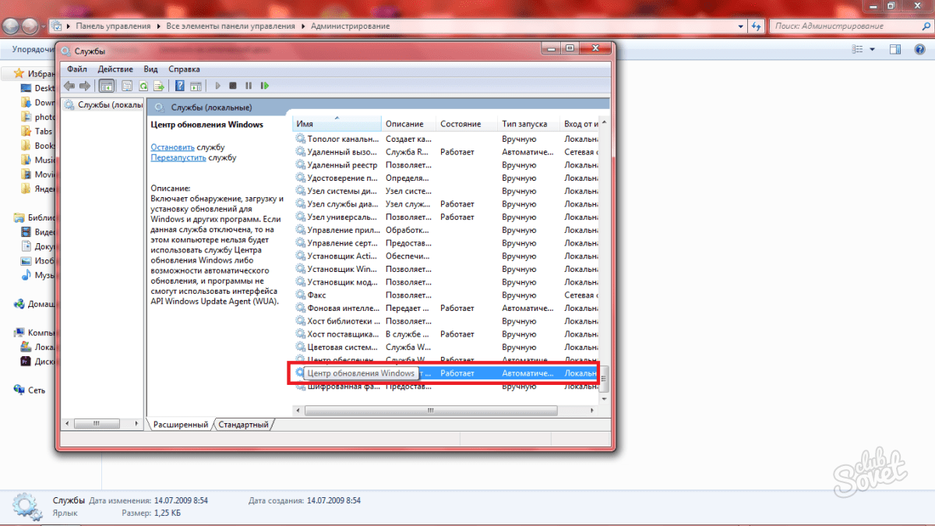The width and height of the screenshot is (935, 526).
Task: Sort services by Тип запуска column header
Action: (528, 123)
